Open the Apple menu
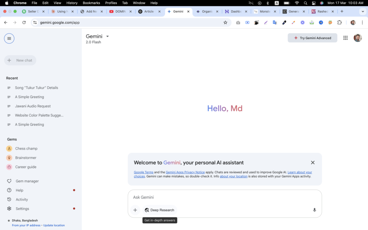The width and height of the screenshot is (368, 230). click(6, 3)
